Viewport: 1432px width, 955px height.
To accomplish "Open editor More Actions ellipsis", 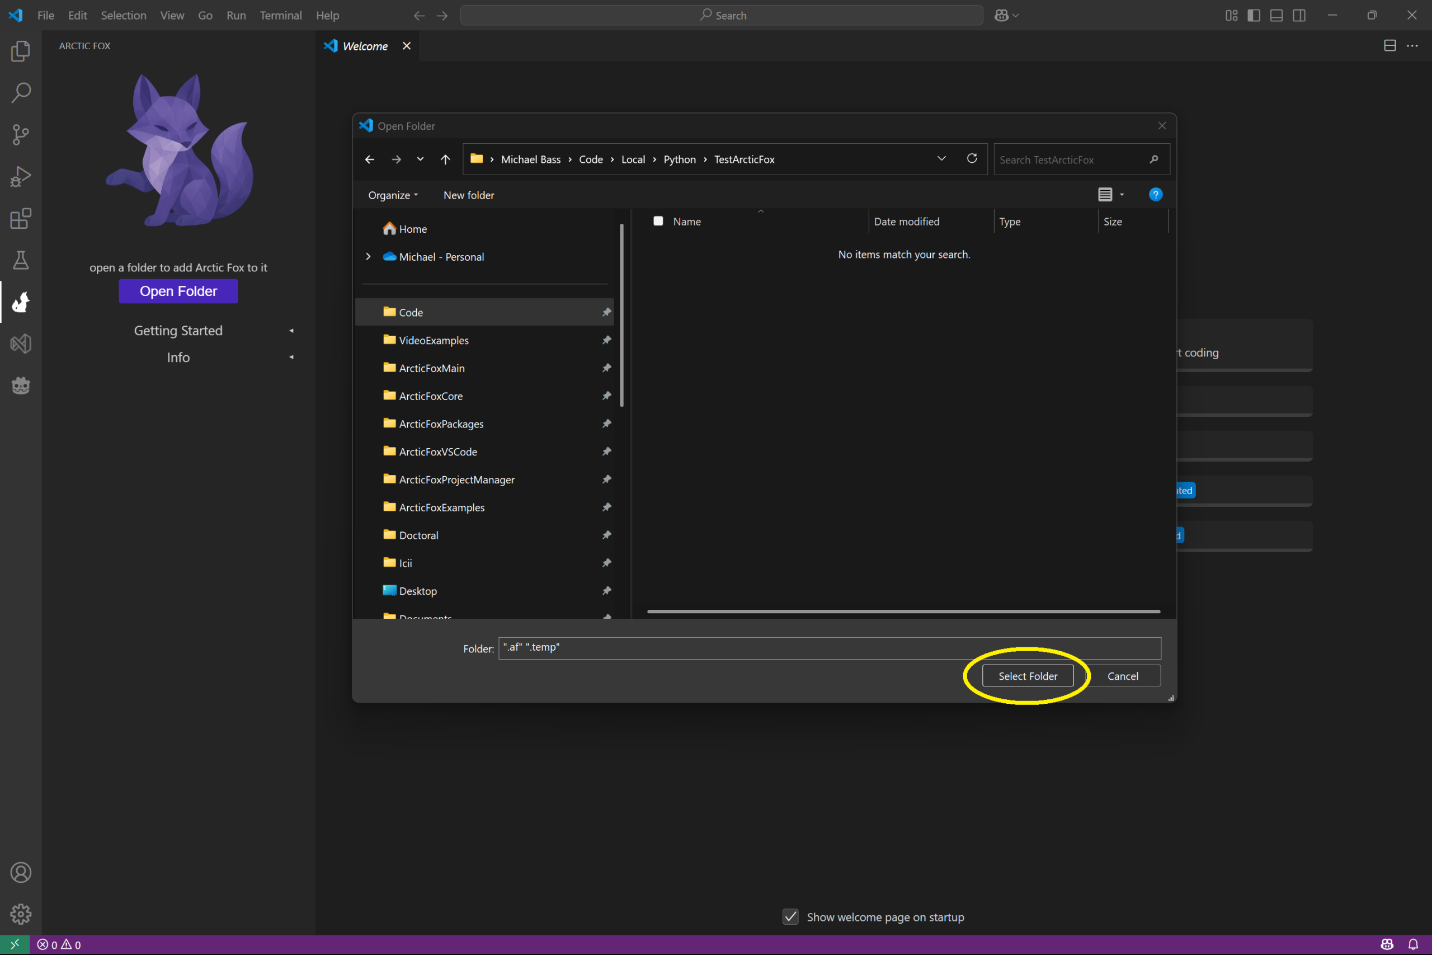I will pos(1412,46).
